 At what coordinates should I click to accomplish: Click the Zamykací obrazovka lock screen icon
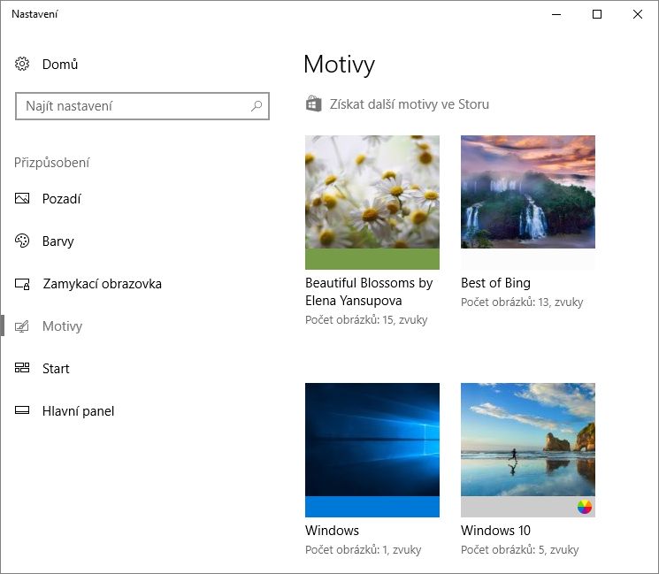[22, 284]
